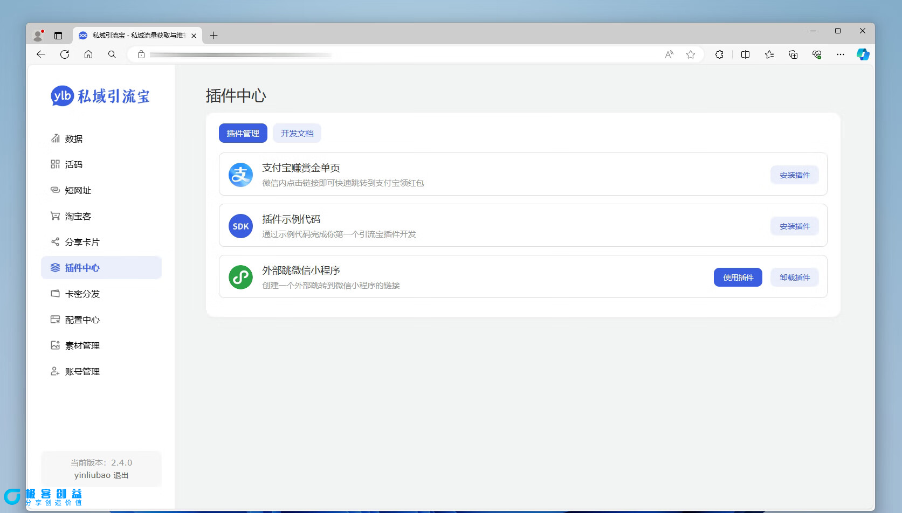Switch to the 开发文档 tab
This screenshot has height=513, width=902.
click(x=297, y=133)
